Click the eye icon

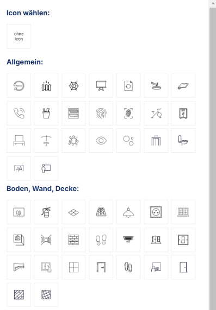[101, 141]
